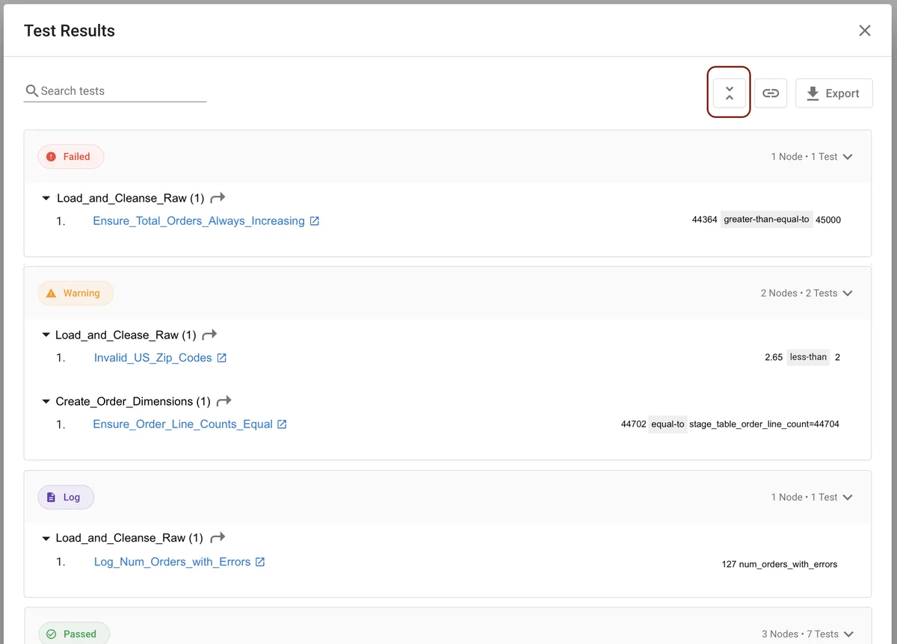
Task: Click the copy link icon button
Action: coord(770,93)
